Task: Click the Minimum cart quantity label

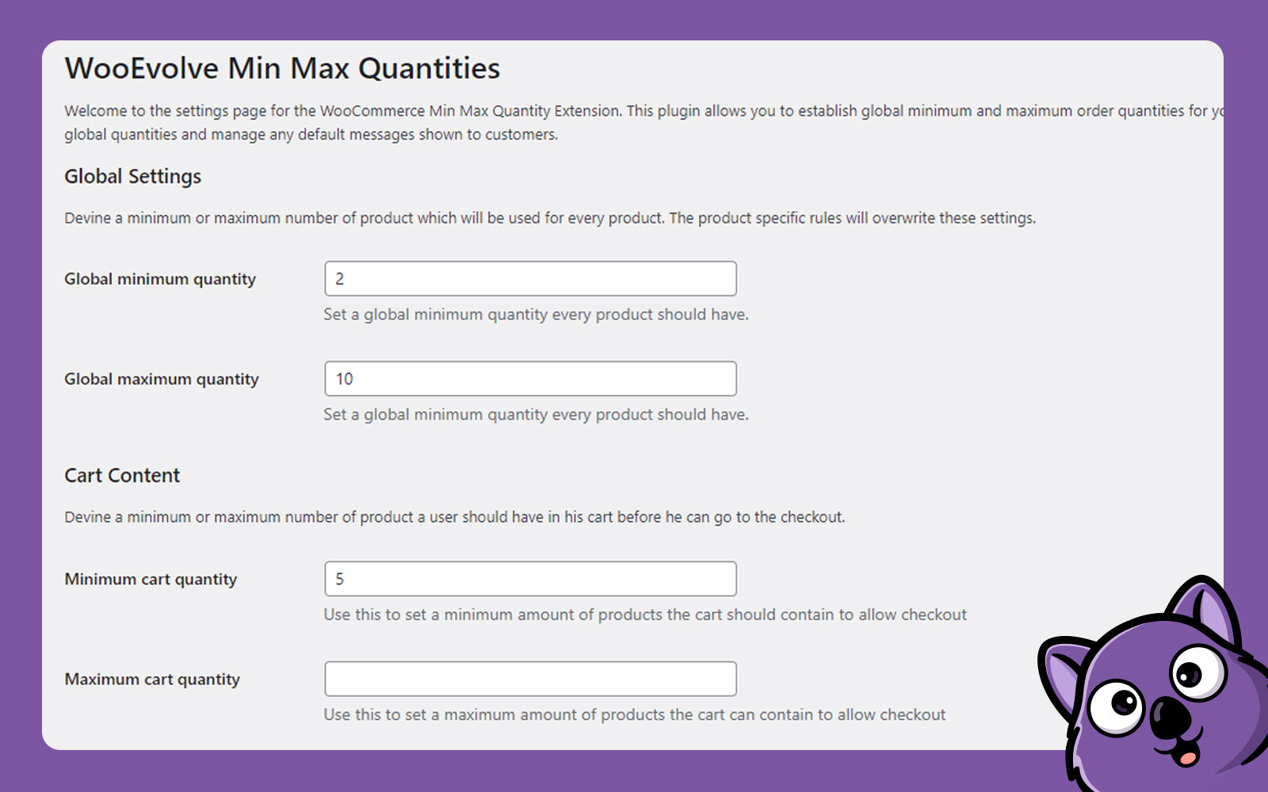Action: (x=151, y=579)
